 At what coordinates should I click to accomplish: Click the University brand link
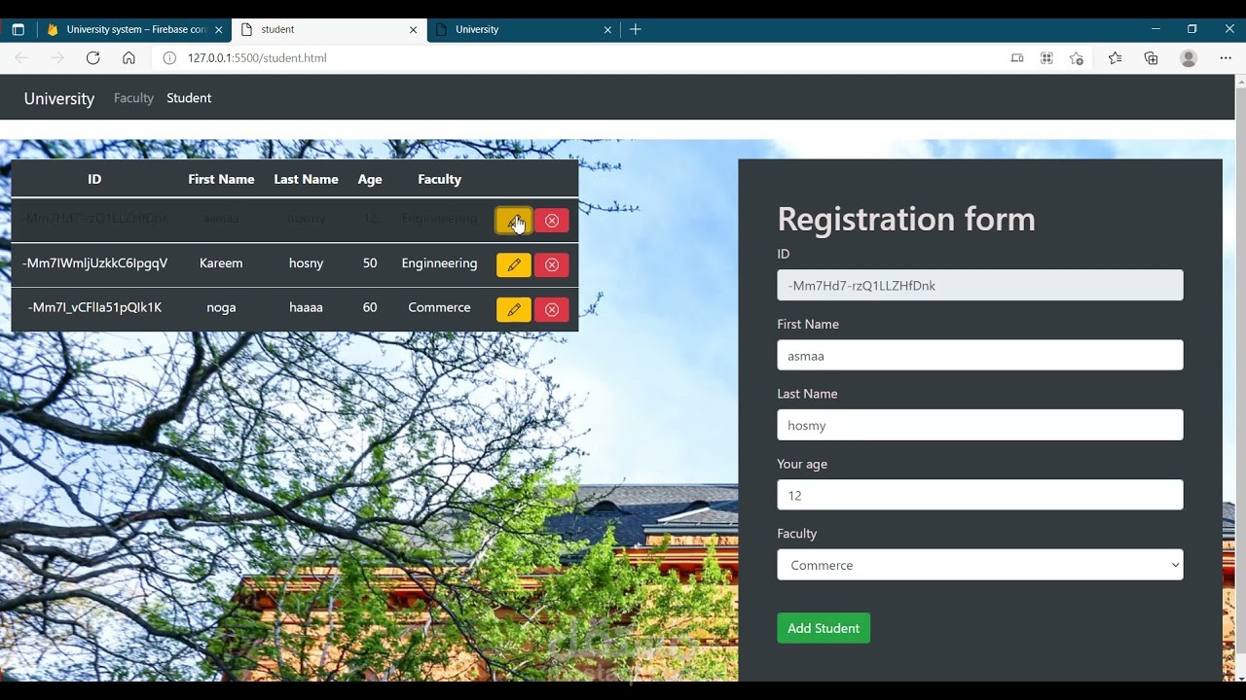[x=59, y=98]
